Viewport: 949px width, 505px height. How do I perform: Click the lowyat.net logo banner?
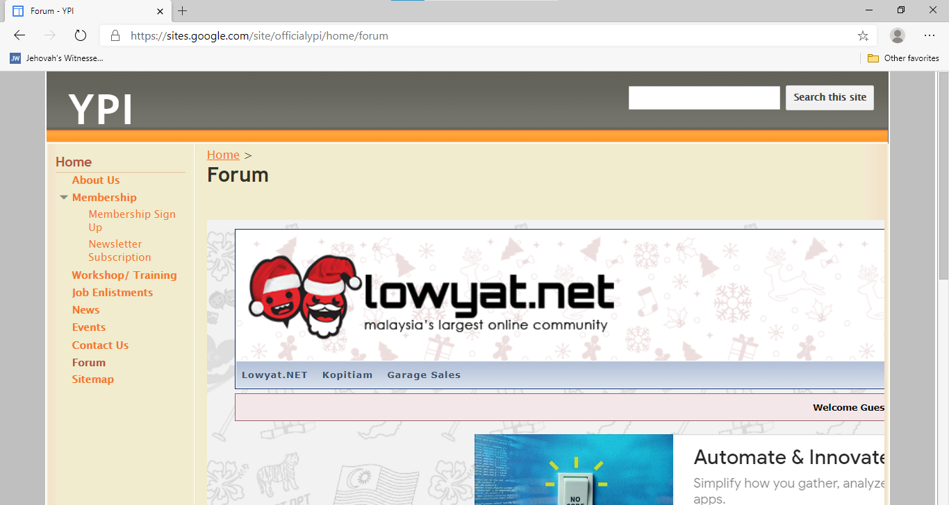click(x=431, y=295)
